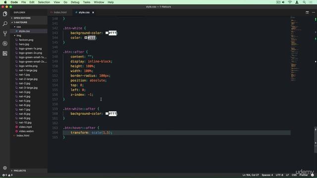Open the user account menu bar icon
This screenshot has width=317, height=178.
[297, 2]
